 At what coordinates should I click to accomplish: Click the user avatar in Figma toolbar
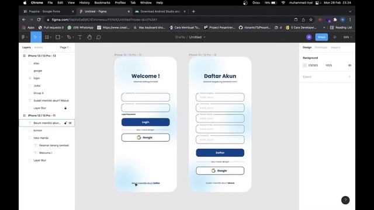coord(309,37)
